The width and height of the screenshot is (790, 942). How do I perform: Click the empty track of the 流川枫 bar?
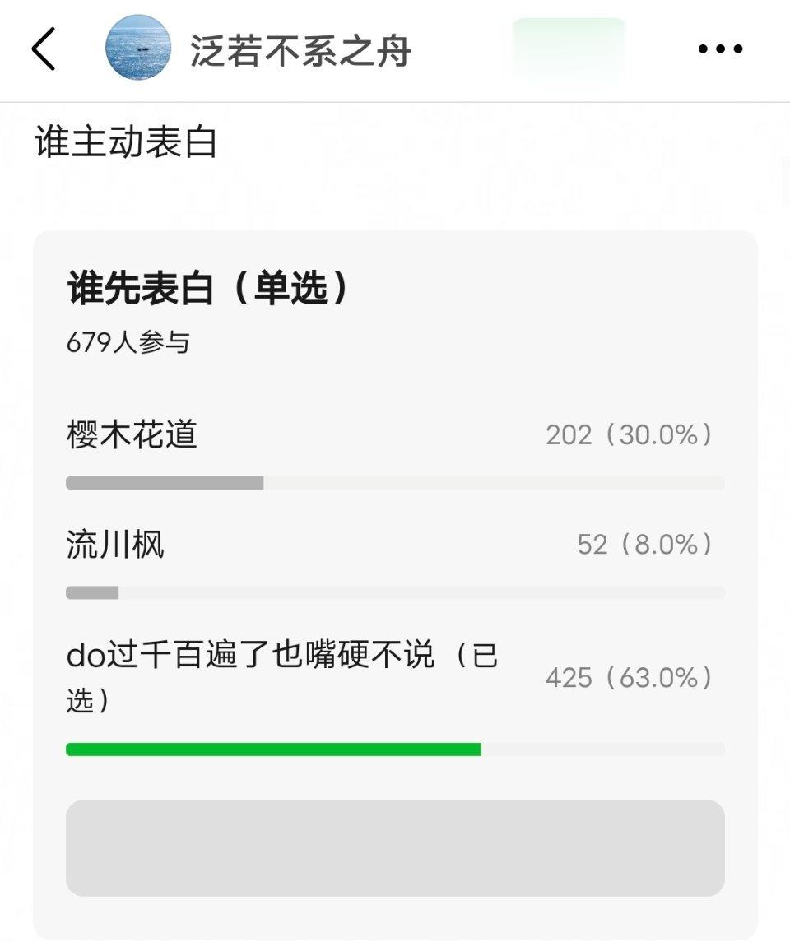pyautogui.click(x=421, y=593)
